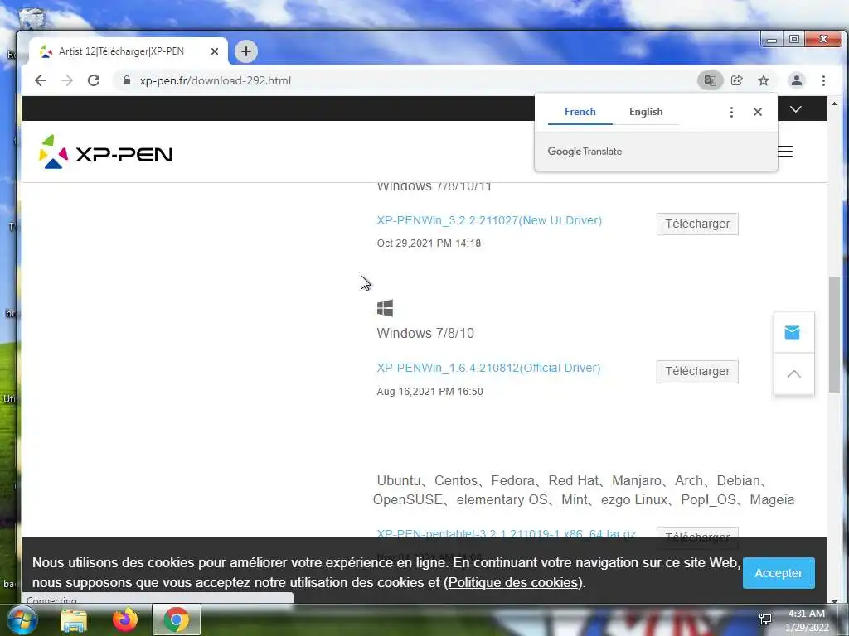This screenshot has width=849, height=636.
Task: Click the Chrome taskbar icon
Action: pos(177,619)
